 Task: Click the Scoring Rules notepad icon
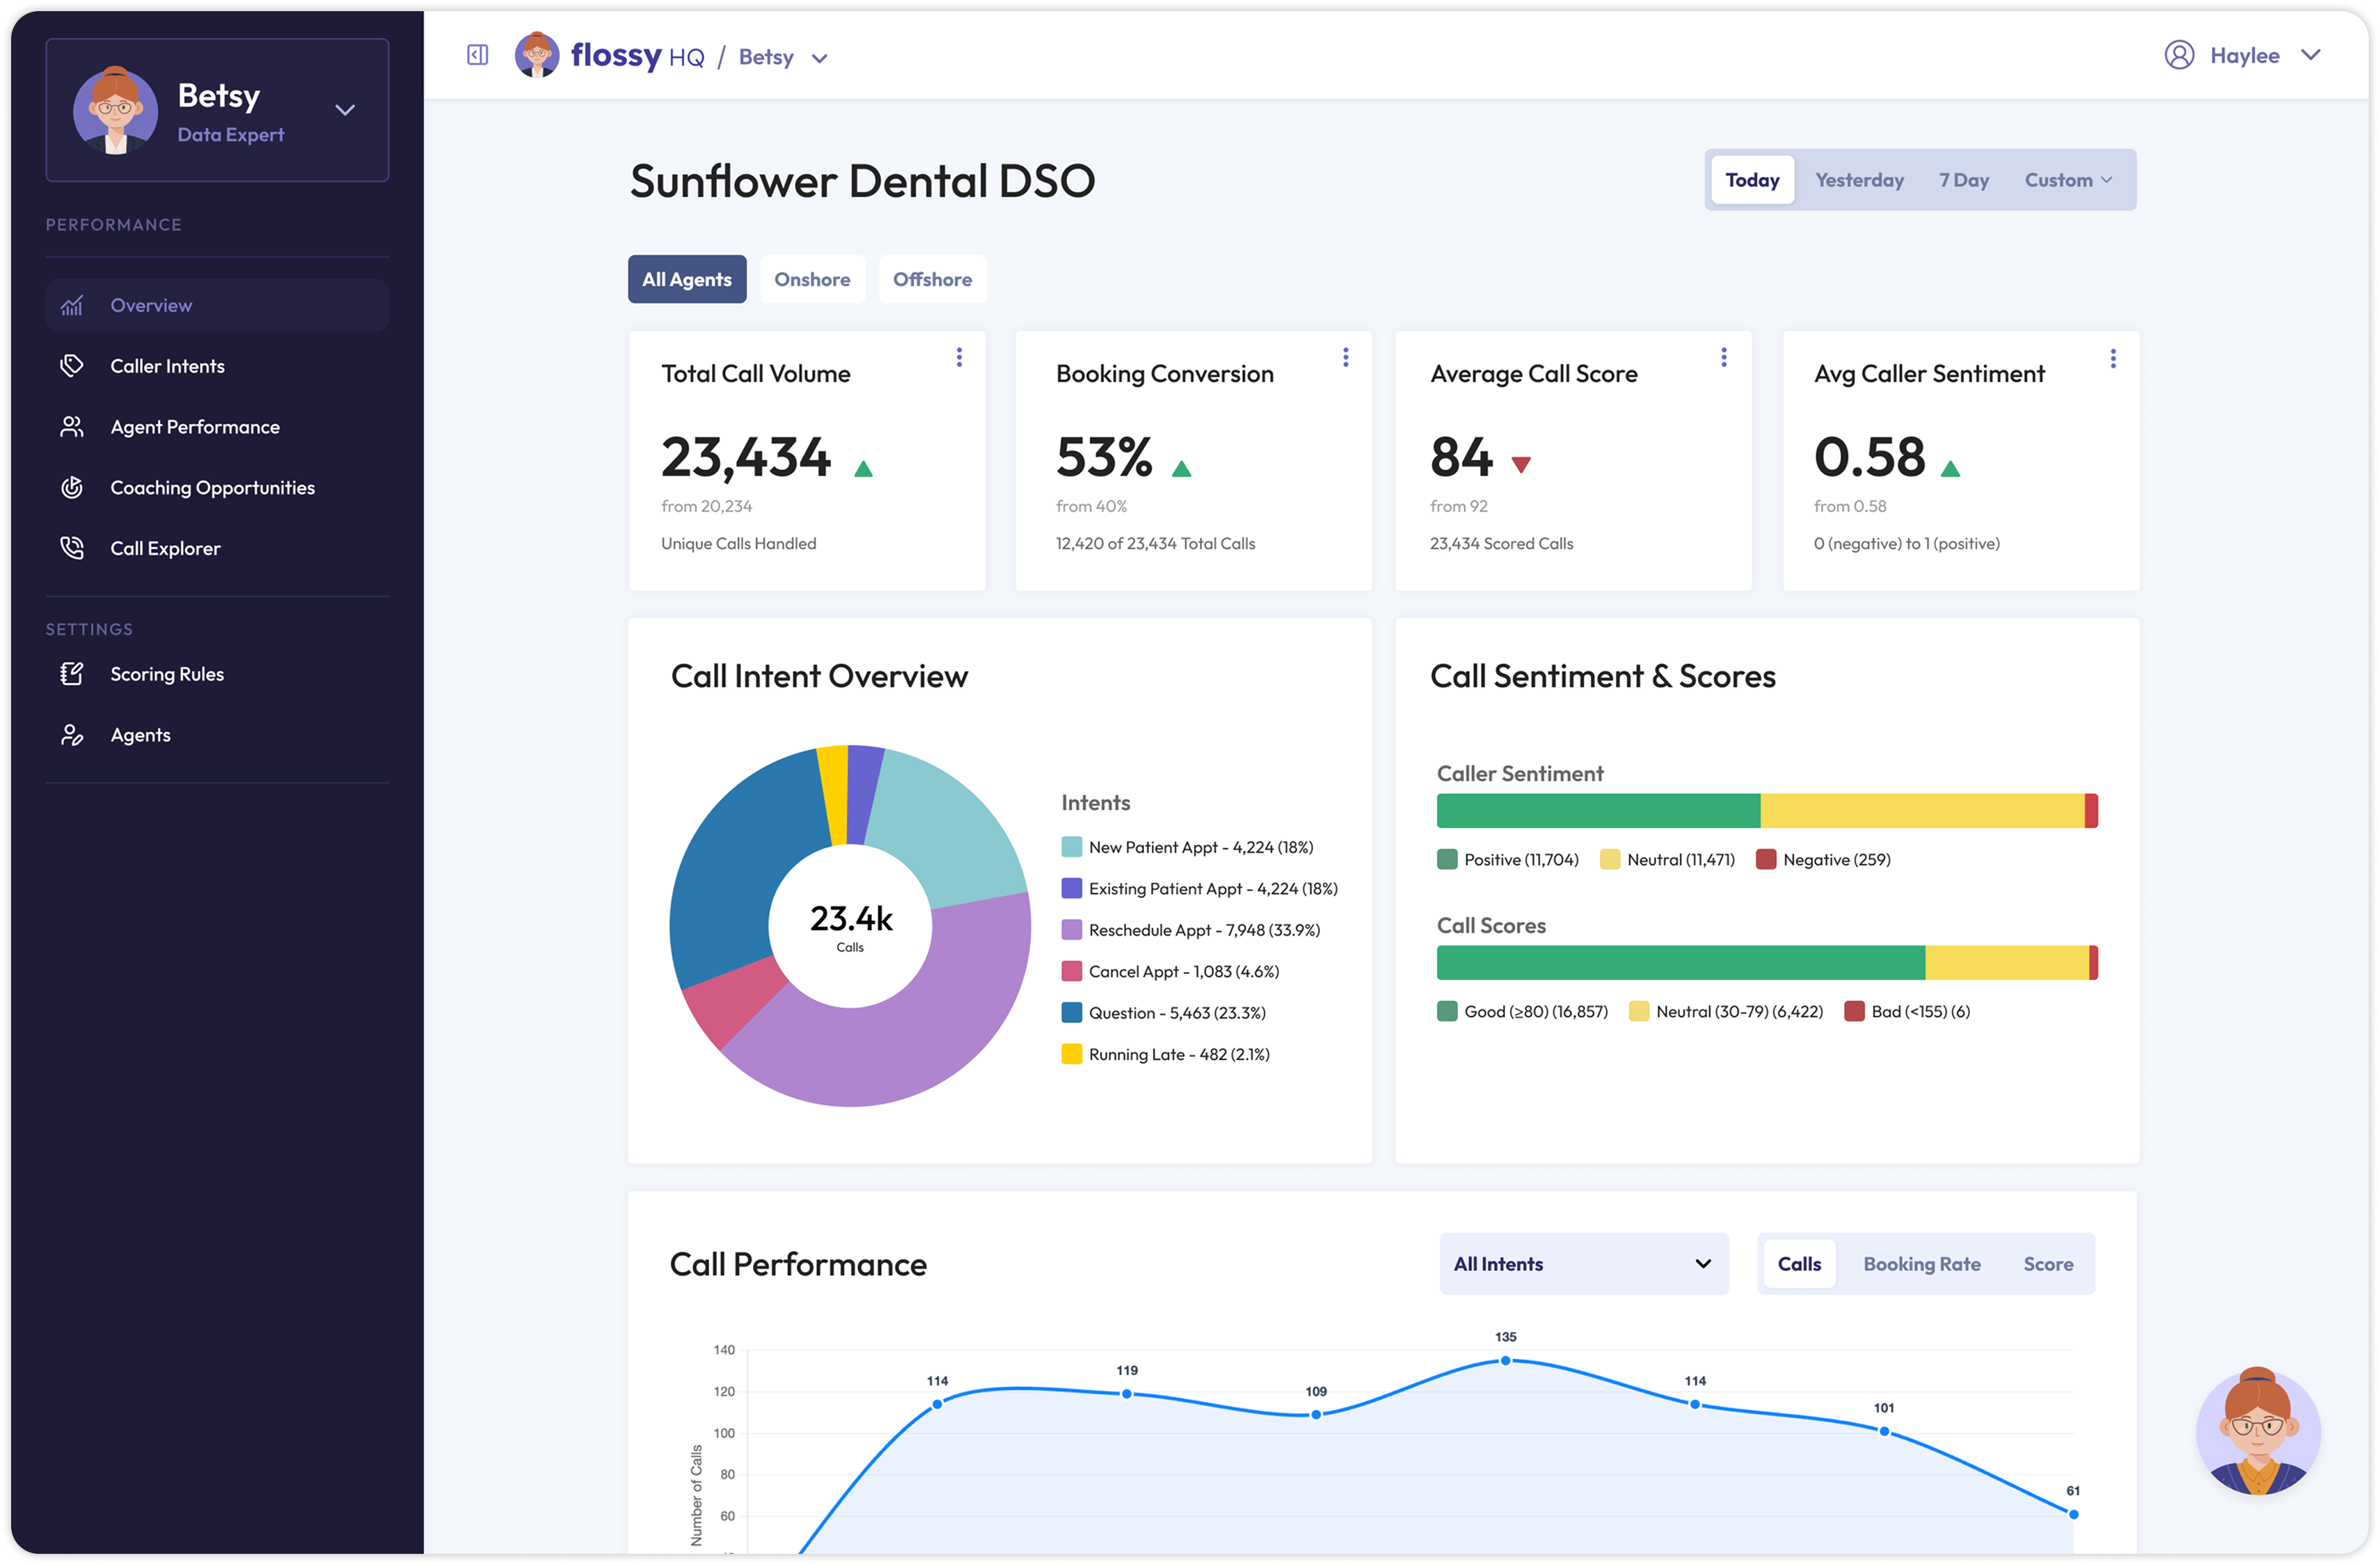[72, 675]
